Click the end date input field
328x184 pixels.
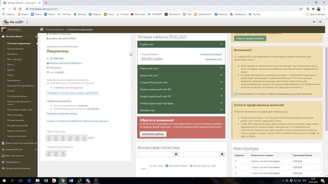[x=201, y=154]
